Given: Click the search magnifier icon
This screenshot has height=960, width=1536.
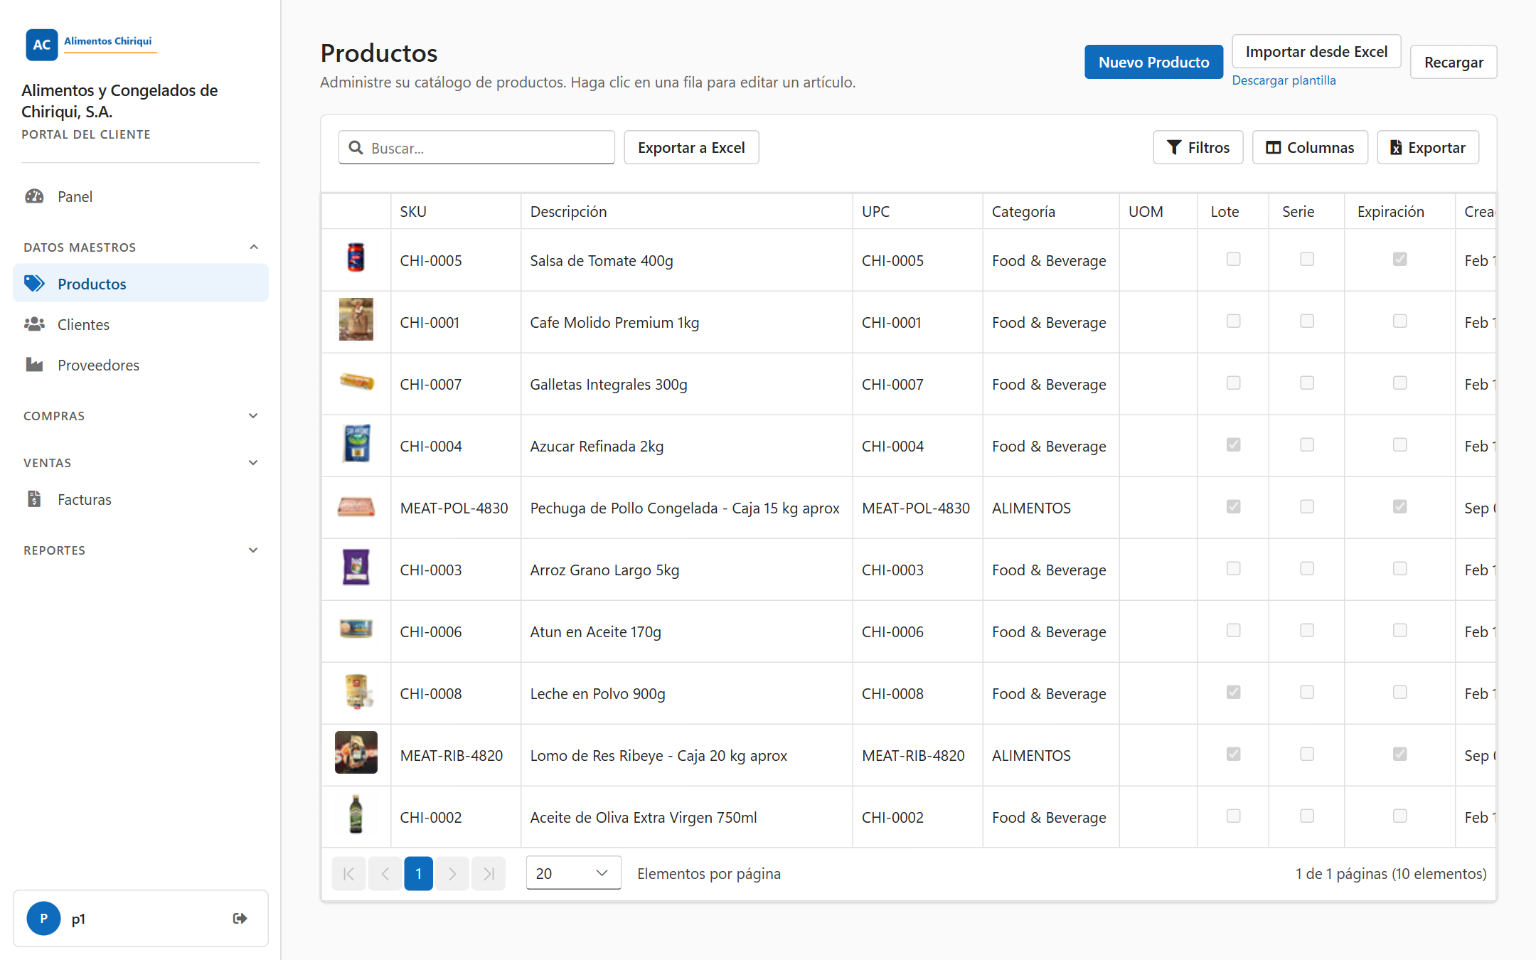Looking at the screenshot, I should pos(356,147).
